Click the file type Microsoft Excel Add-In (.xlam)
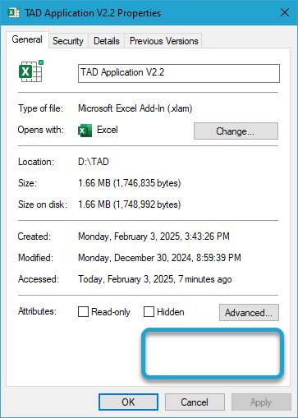 [135, 108]
